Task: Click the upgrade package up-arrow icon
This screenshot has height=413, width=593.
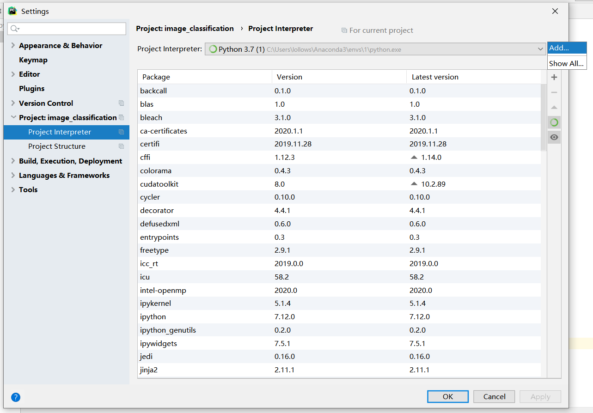Action: click(x=554, y=108)
